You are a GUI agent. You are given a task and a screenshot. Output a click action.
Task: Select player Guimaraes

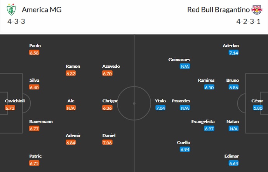pyautogui.click(x=180, y=60)
